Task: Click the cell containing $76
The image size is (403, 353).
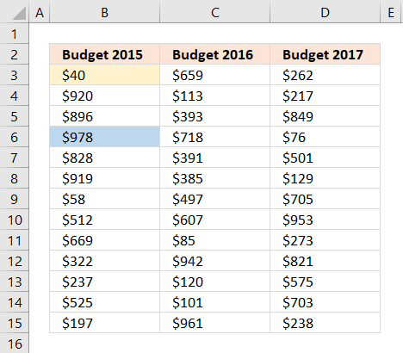Action: pyautogui.click(x=325, y=137)
